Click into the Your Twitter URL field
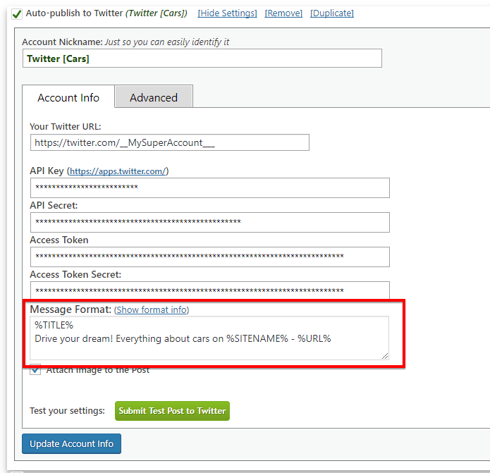 [169, 142]
